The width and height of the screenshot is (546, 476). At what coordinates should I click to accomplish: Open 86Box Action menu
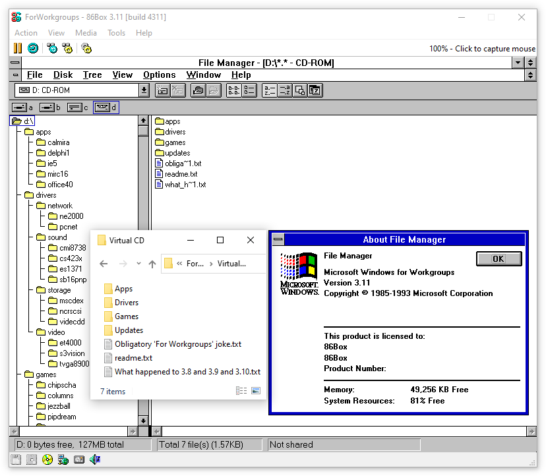pos(26,33)
